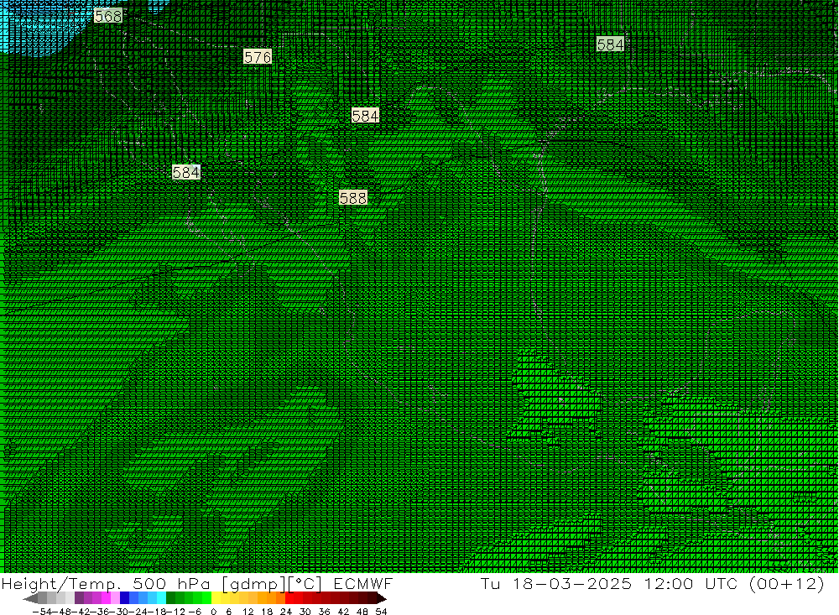
Task: Click the 584 label in the upper right area
Action: point(611,44)
